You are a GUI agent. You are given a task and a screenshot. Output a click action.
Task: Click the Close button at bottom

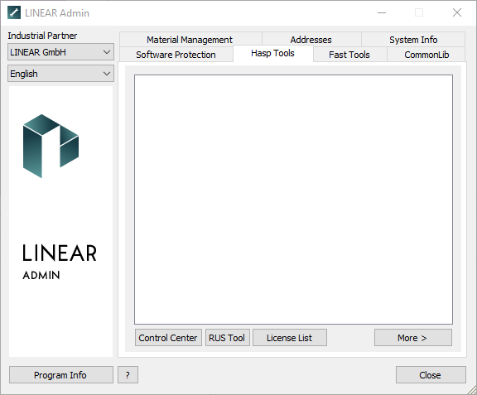coord(431,374)
